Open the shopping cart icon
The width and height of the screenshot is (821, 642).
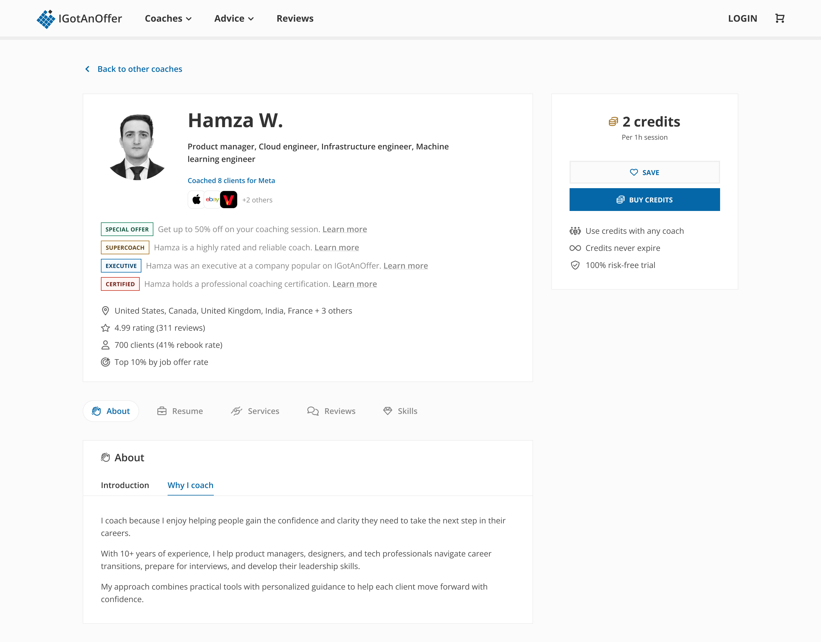pos(780,18)
